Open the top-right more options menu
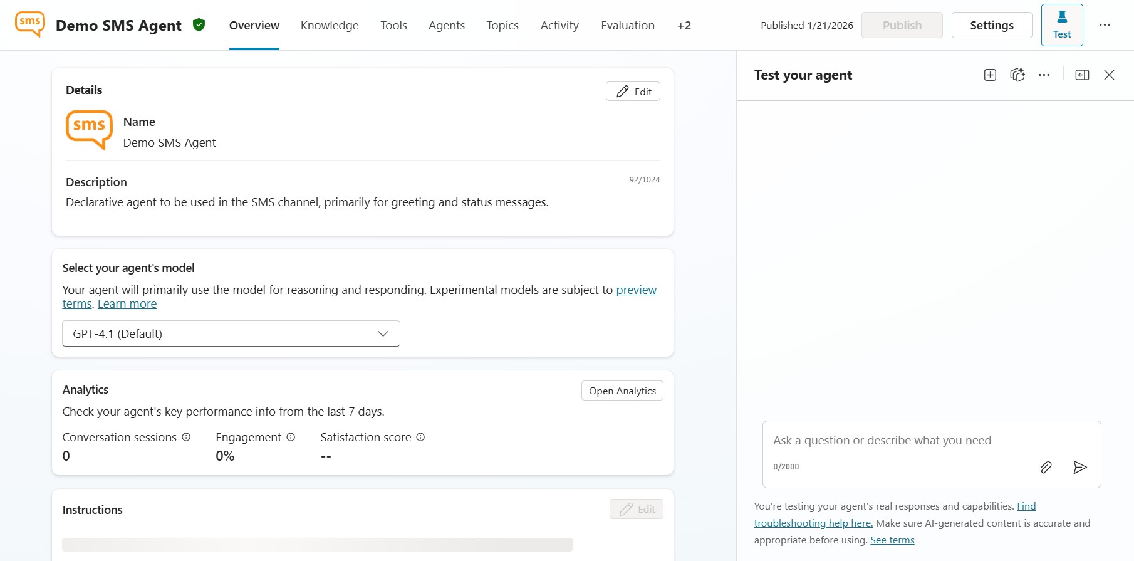The width and height of the screenshot is (1134, 561). tap(1105, 25)
